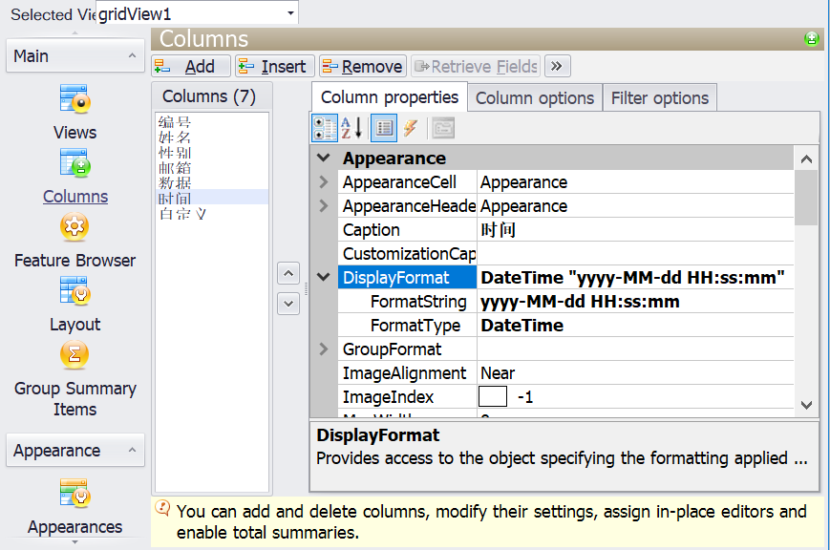Select the ImageAlignment value Near
This screenshot has height=550, width=830.
[x=635, y=373]
